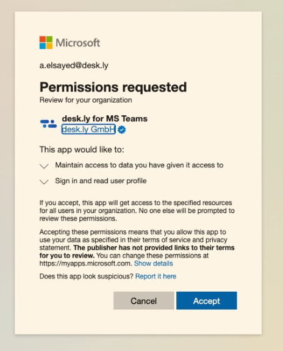Image resolution: width=283 pixels, height=351 pixels.
Task: Click the myapps.microsoft.com URL text
Action: (x=85, y=263)
